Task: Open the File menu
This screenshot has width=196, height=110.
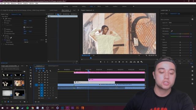Action: click(2, 3)
